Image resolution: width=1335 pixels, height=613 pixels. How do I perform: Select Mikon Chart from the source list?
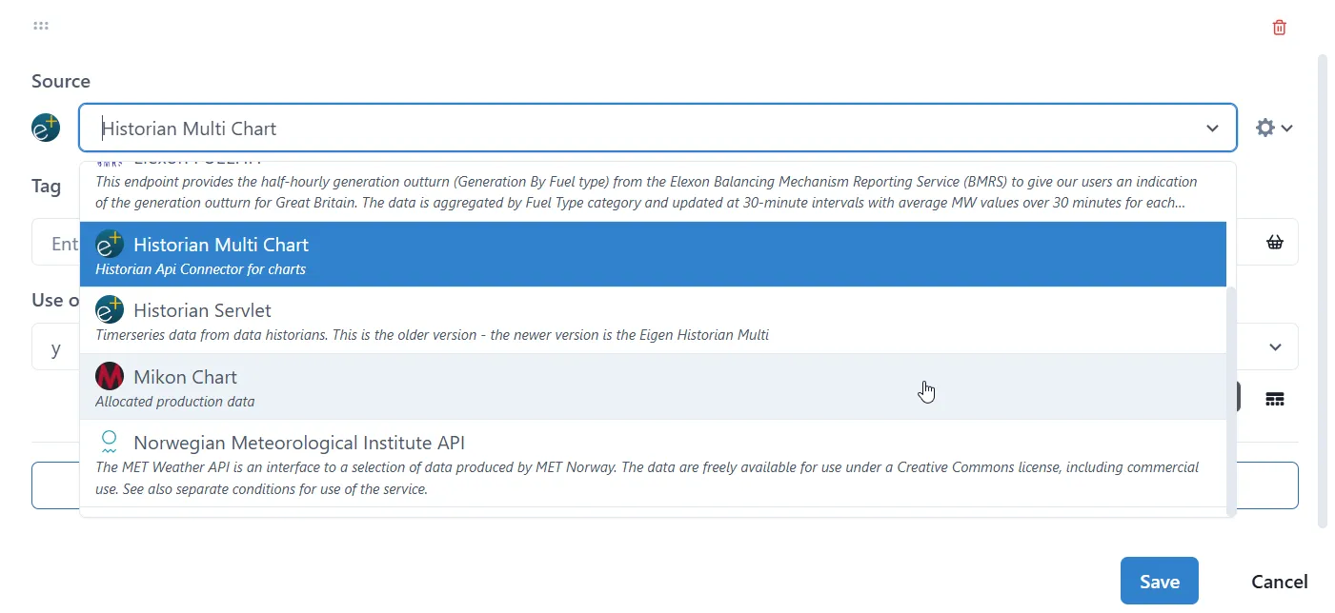point(185,376)
